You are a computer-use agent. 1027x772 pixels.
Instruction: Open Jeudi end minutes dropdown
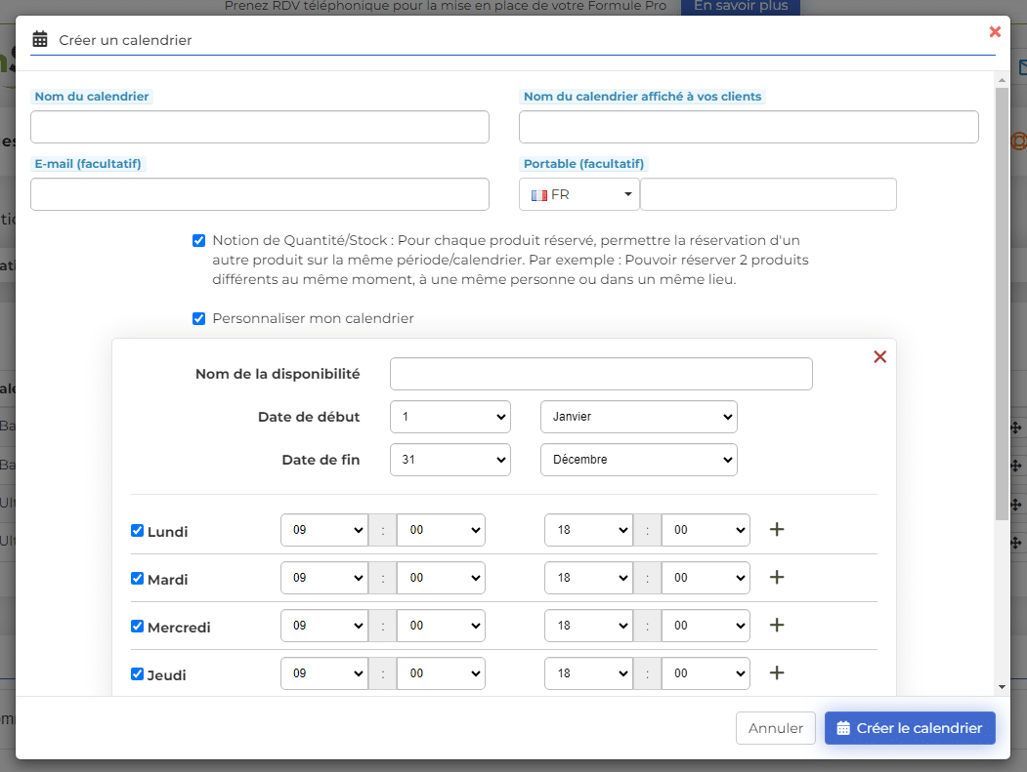click(x=706, y=673)
